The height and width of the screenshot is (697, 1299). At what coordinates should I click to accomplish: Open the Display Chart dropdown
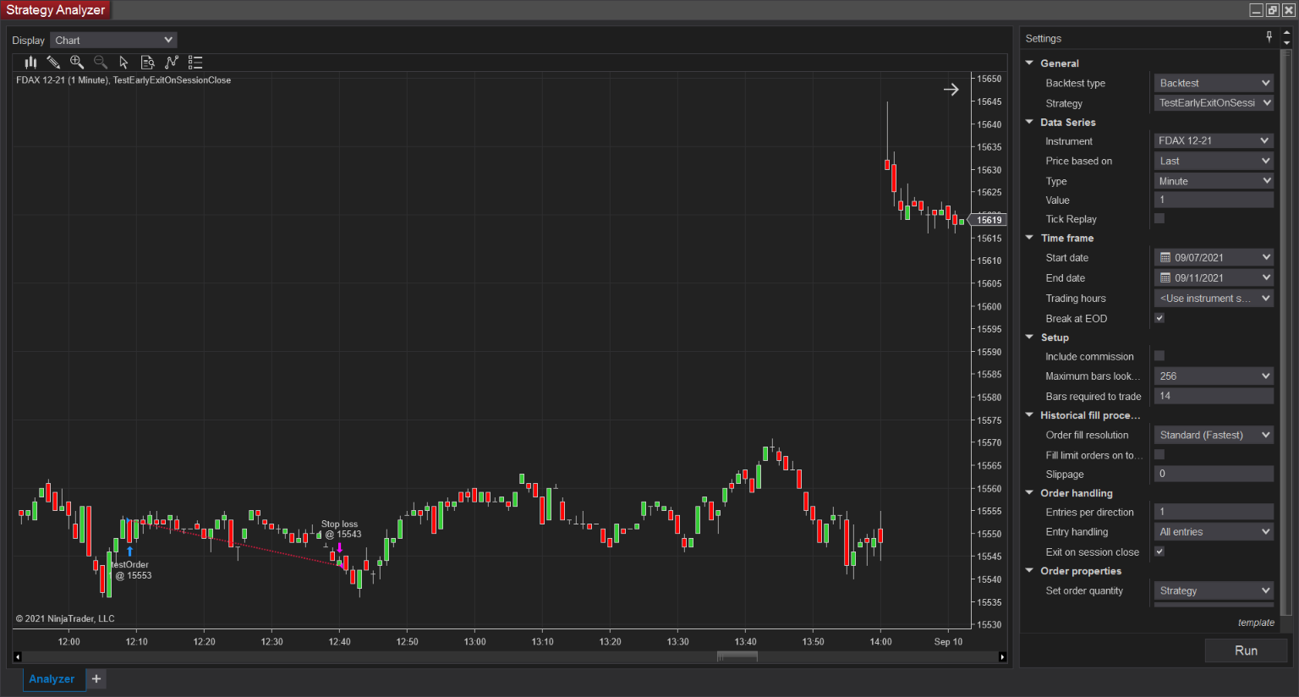pyautogui.click(x=113, y=40)
